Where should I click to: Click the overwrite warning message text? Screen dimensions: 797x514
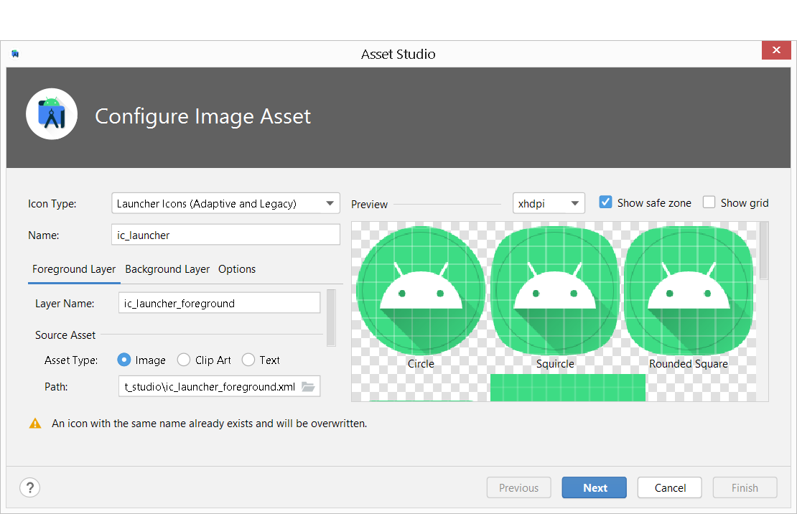tap(210, 423)
